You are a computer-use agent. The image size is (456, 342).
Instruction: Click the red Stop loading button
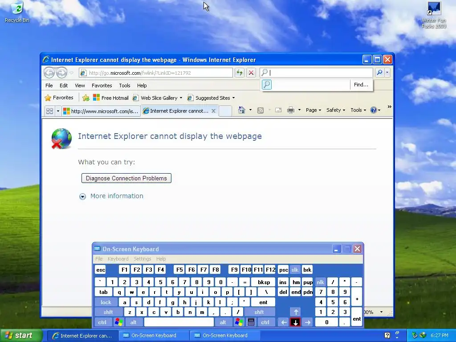pyautogui.click(x=251, y=73)
